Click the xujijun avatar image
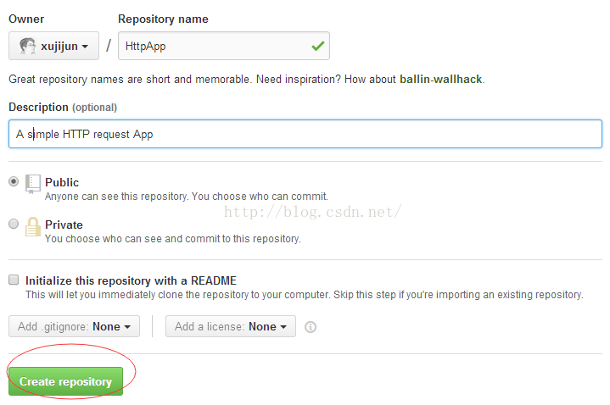The height and width of the screenshot is (405, 610). [x=27, y=46]
